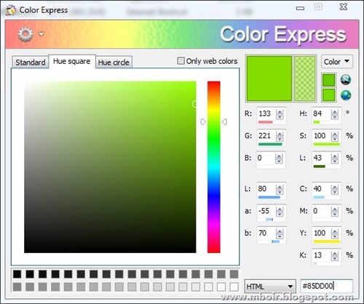
Task: Adjust the H hue spinner
Action: coord(335,114)
